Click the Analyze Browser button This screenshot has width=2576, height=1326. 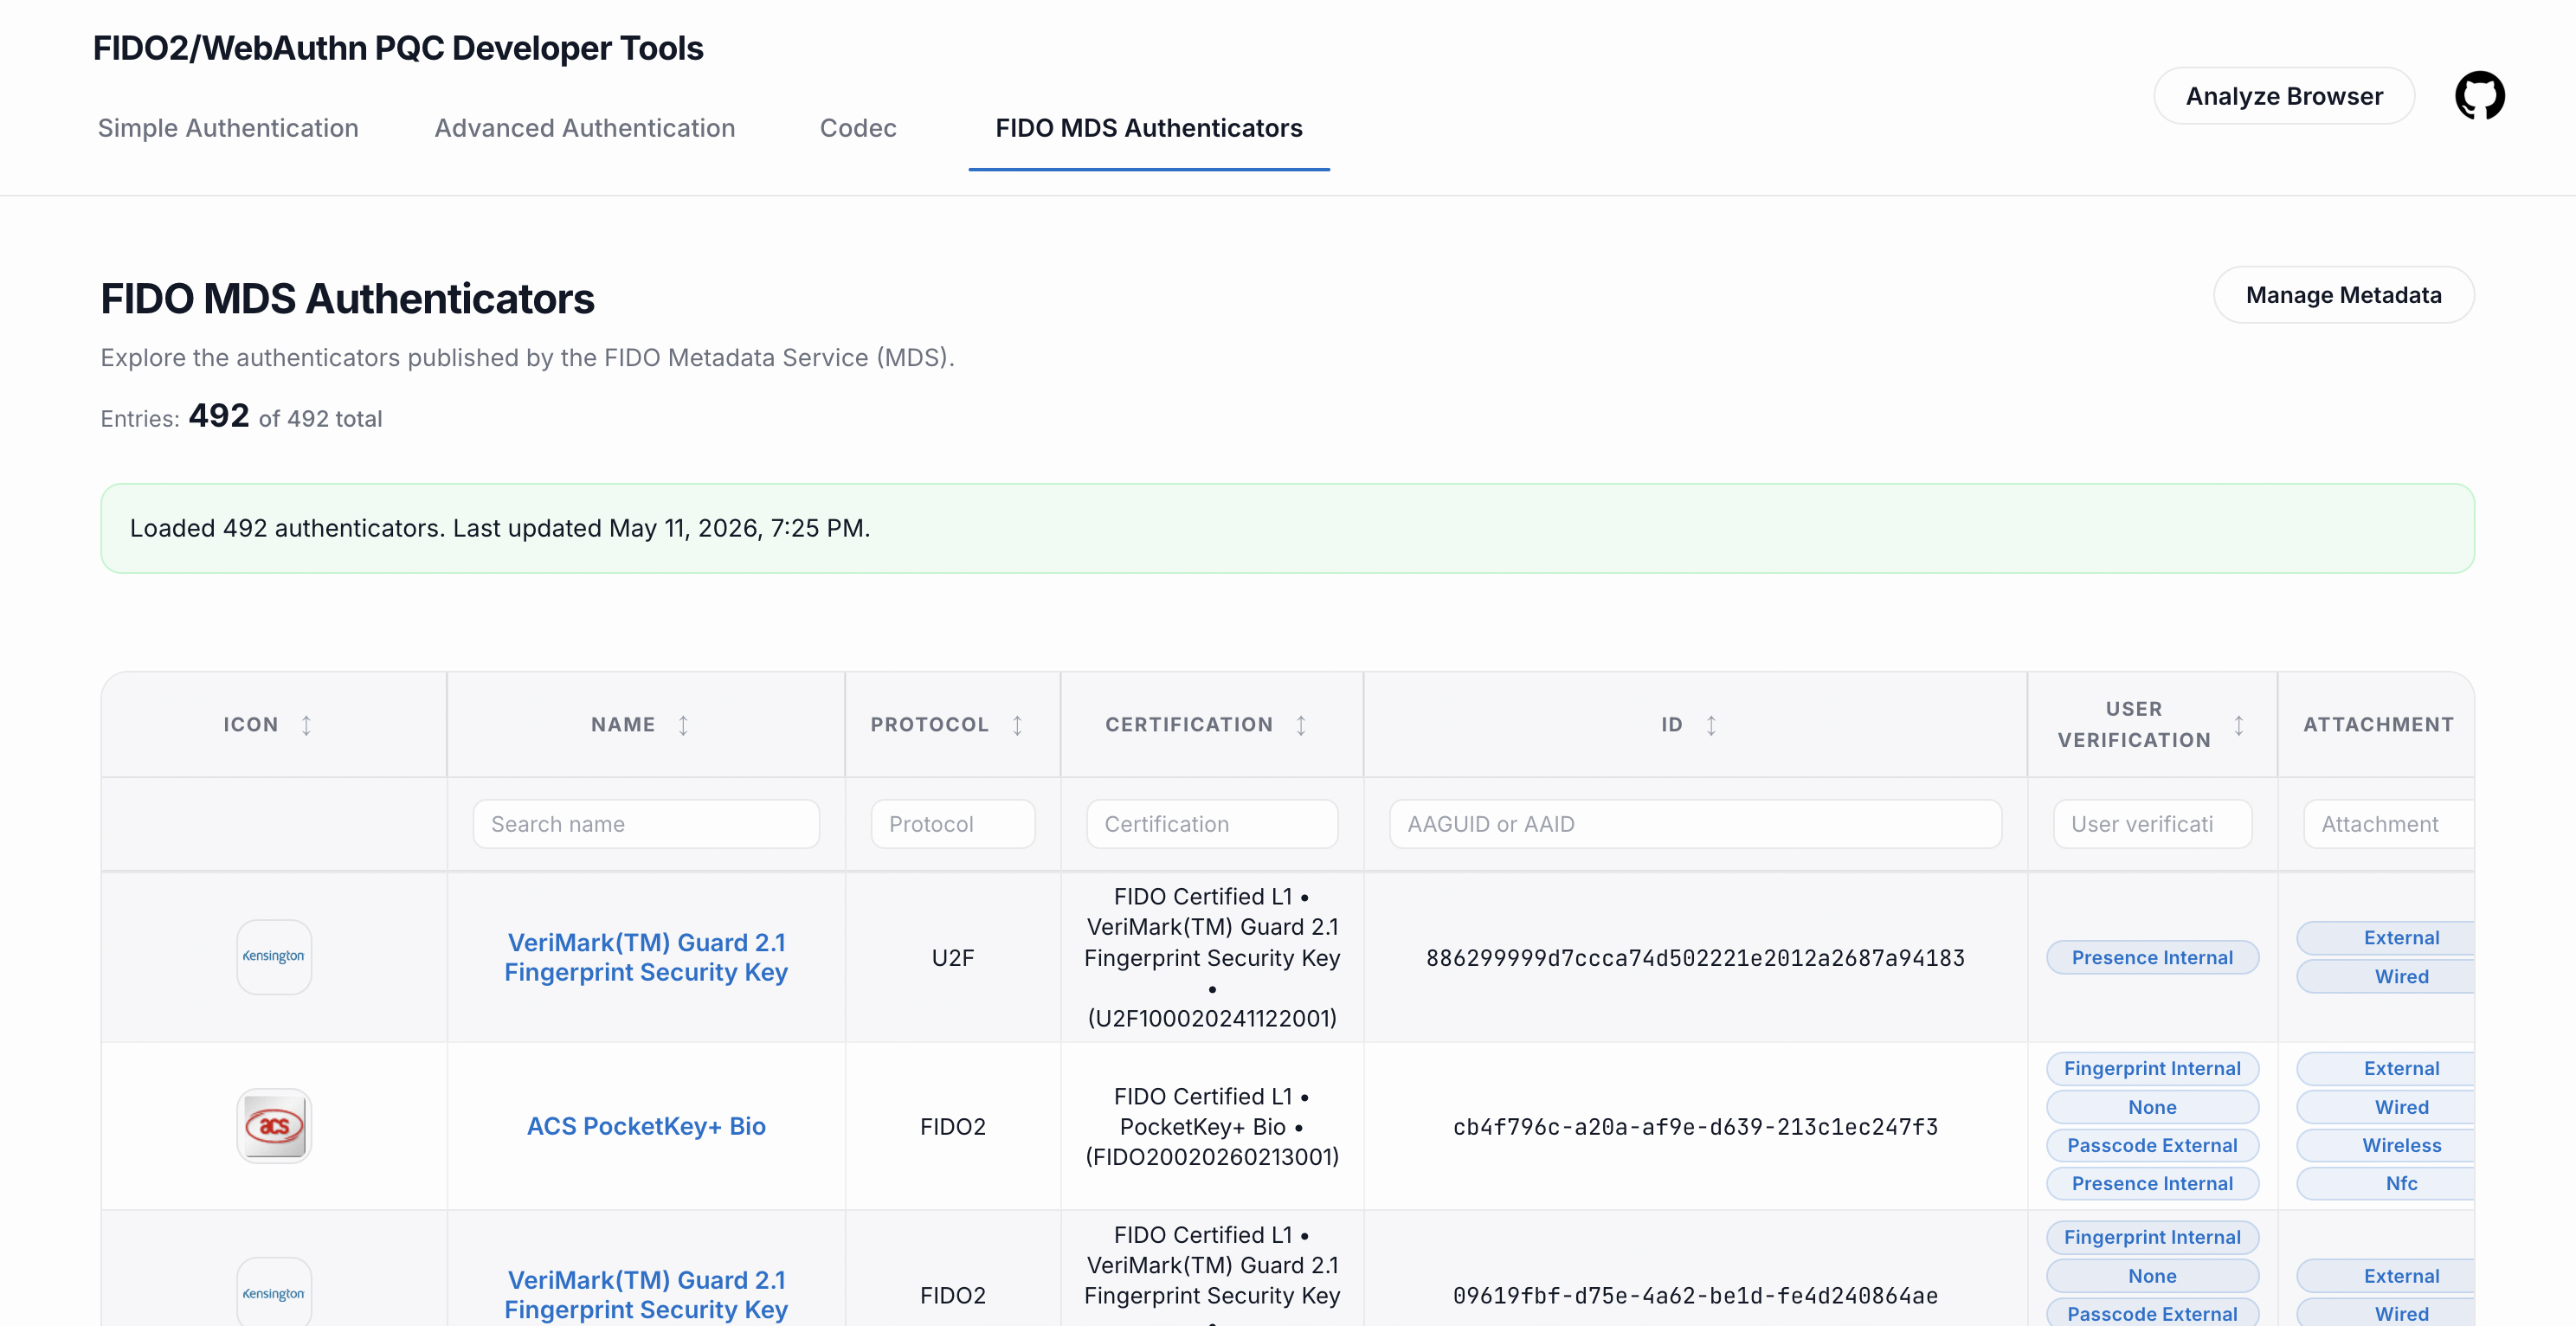click(x=2284, y=96)
